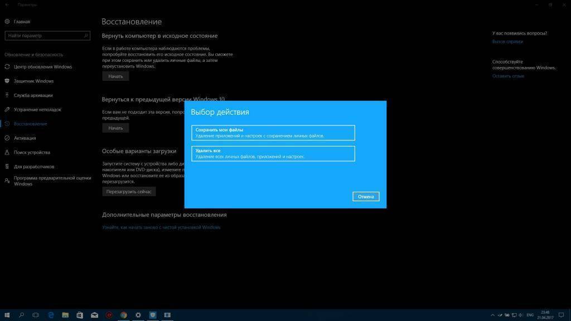Open the Windows Start menu
The image size is (571, 321).
pos(7,315)
